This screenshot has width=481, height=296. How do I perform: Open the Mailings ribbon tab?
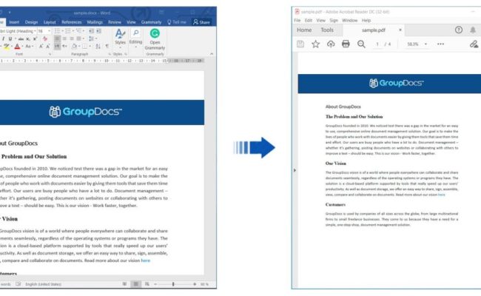pos(95,22)
